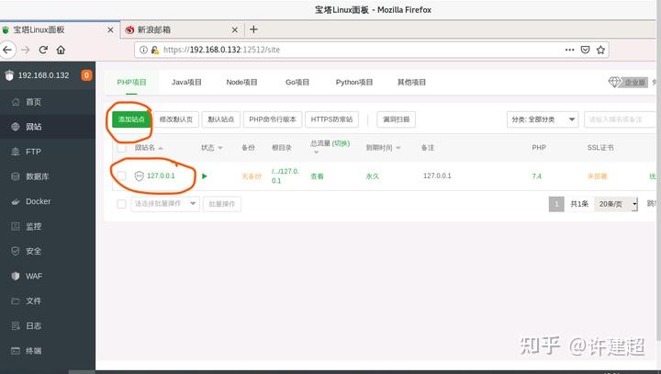
Task: Tick the checkbox for site 127.0.0.1
Action: coord(121,176)
